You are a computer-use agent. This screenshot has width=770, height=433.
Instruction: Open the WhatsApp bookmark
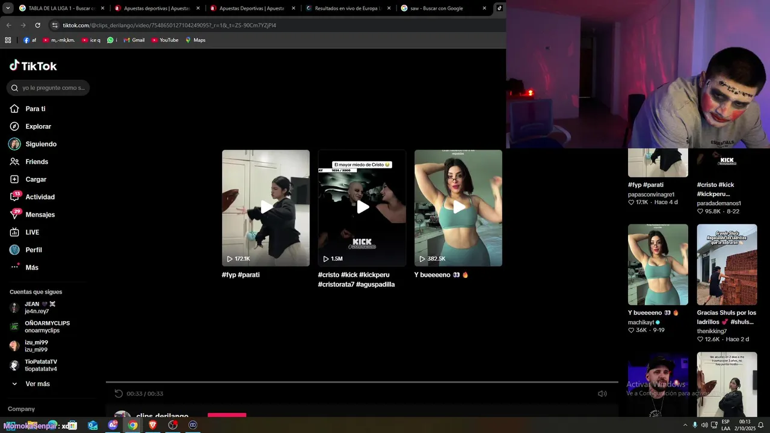(112, 40)
